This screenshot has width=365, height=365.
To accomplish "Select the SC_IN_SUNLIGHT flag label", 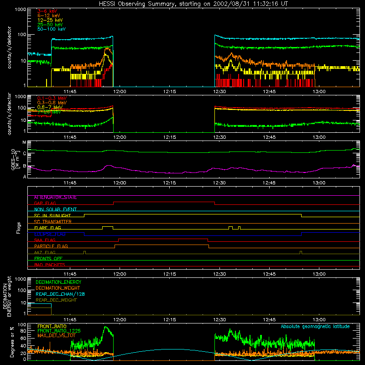I will tap(52, 215).
